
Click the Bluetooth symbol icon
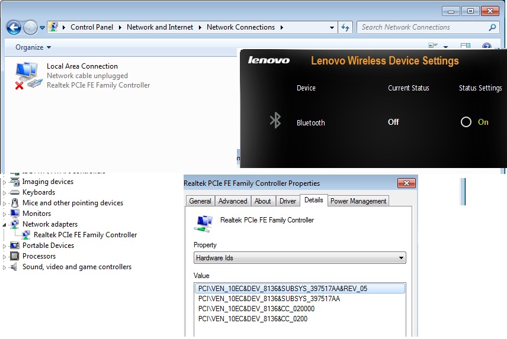tap(275, 121)
